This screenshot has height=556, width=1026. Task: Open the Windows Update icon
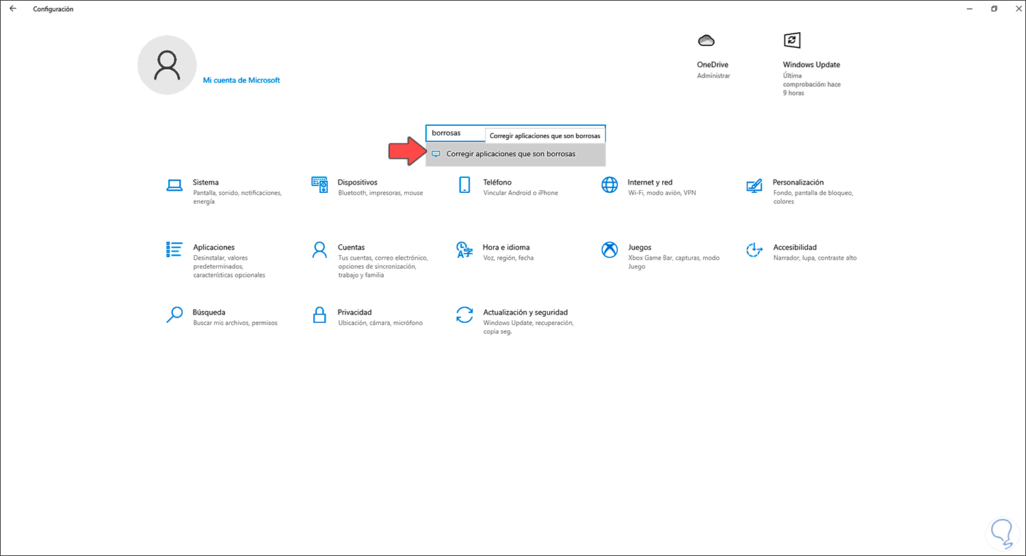point(792,40)
